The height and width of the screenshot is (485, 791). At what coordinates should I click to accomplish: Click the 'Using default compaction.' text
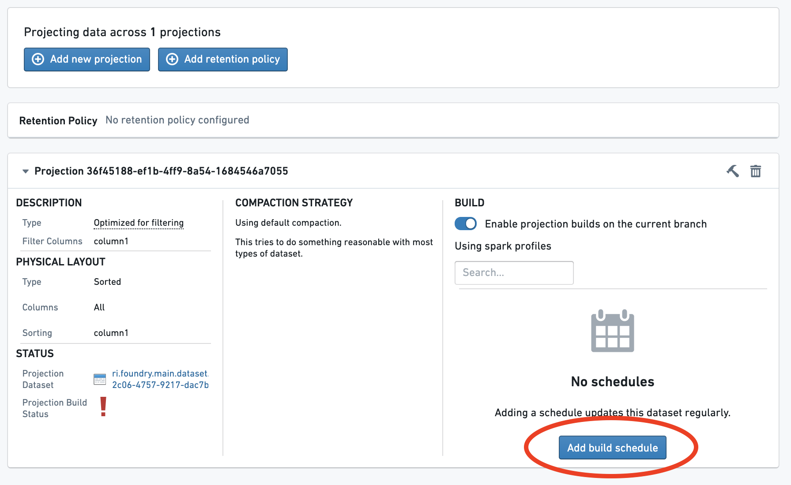coord(288,223)
